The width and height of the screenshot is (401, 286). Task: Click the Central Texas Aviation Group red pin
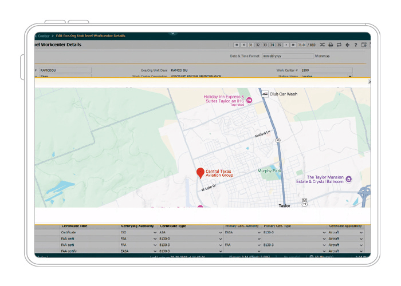click(200, 173)
